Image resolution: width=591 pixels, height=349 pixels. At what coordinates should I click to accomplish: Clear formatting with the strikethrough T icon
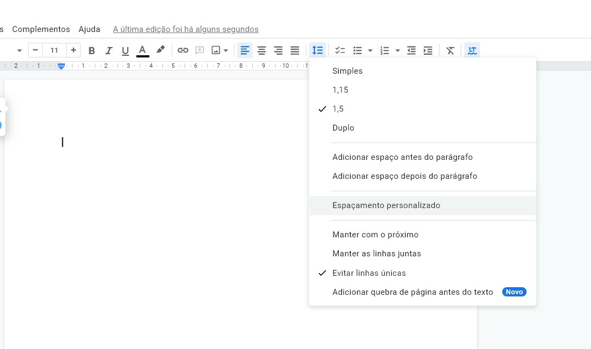pyautogui.click(x=450, y=50)
